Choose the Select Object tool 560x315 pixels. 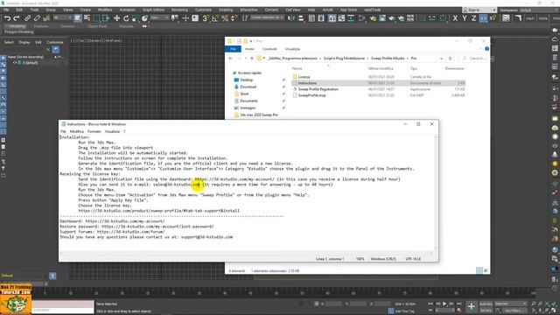(78, 18)
